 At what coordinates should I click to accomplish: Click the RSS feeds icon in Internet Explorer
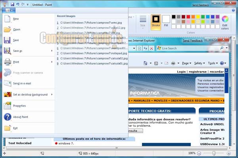coord(156,63)
